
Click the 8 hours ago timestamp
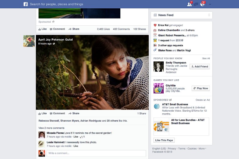(x=45, y=44)
